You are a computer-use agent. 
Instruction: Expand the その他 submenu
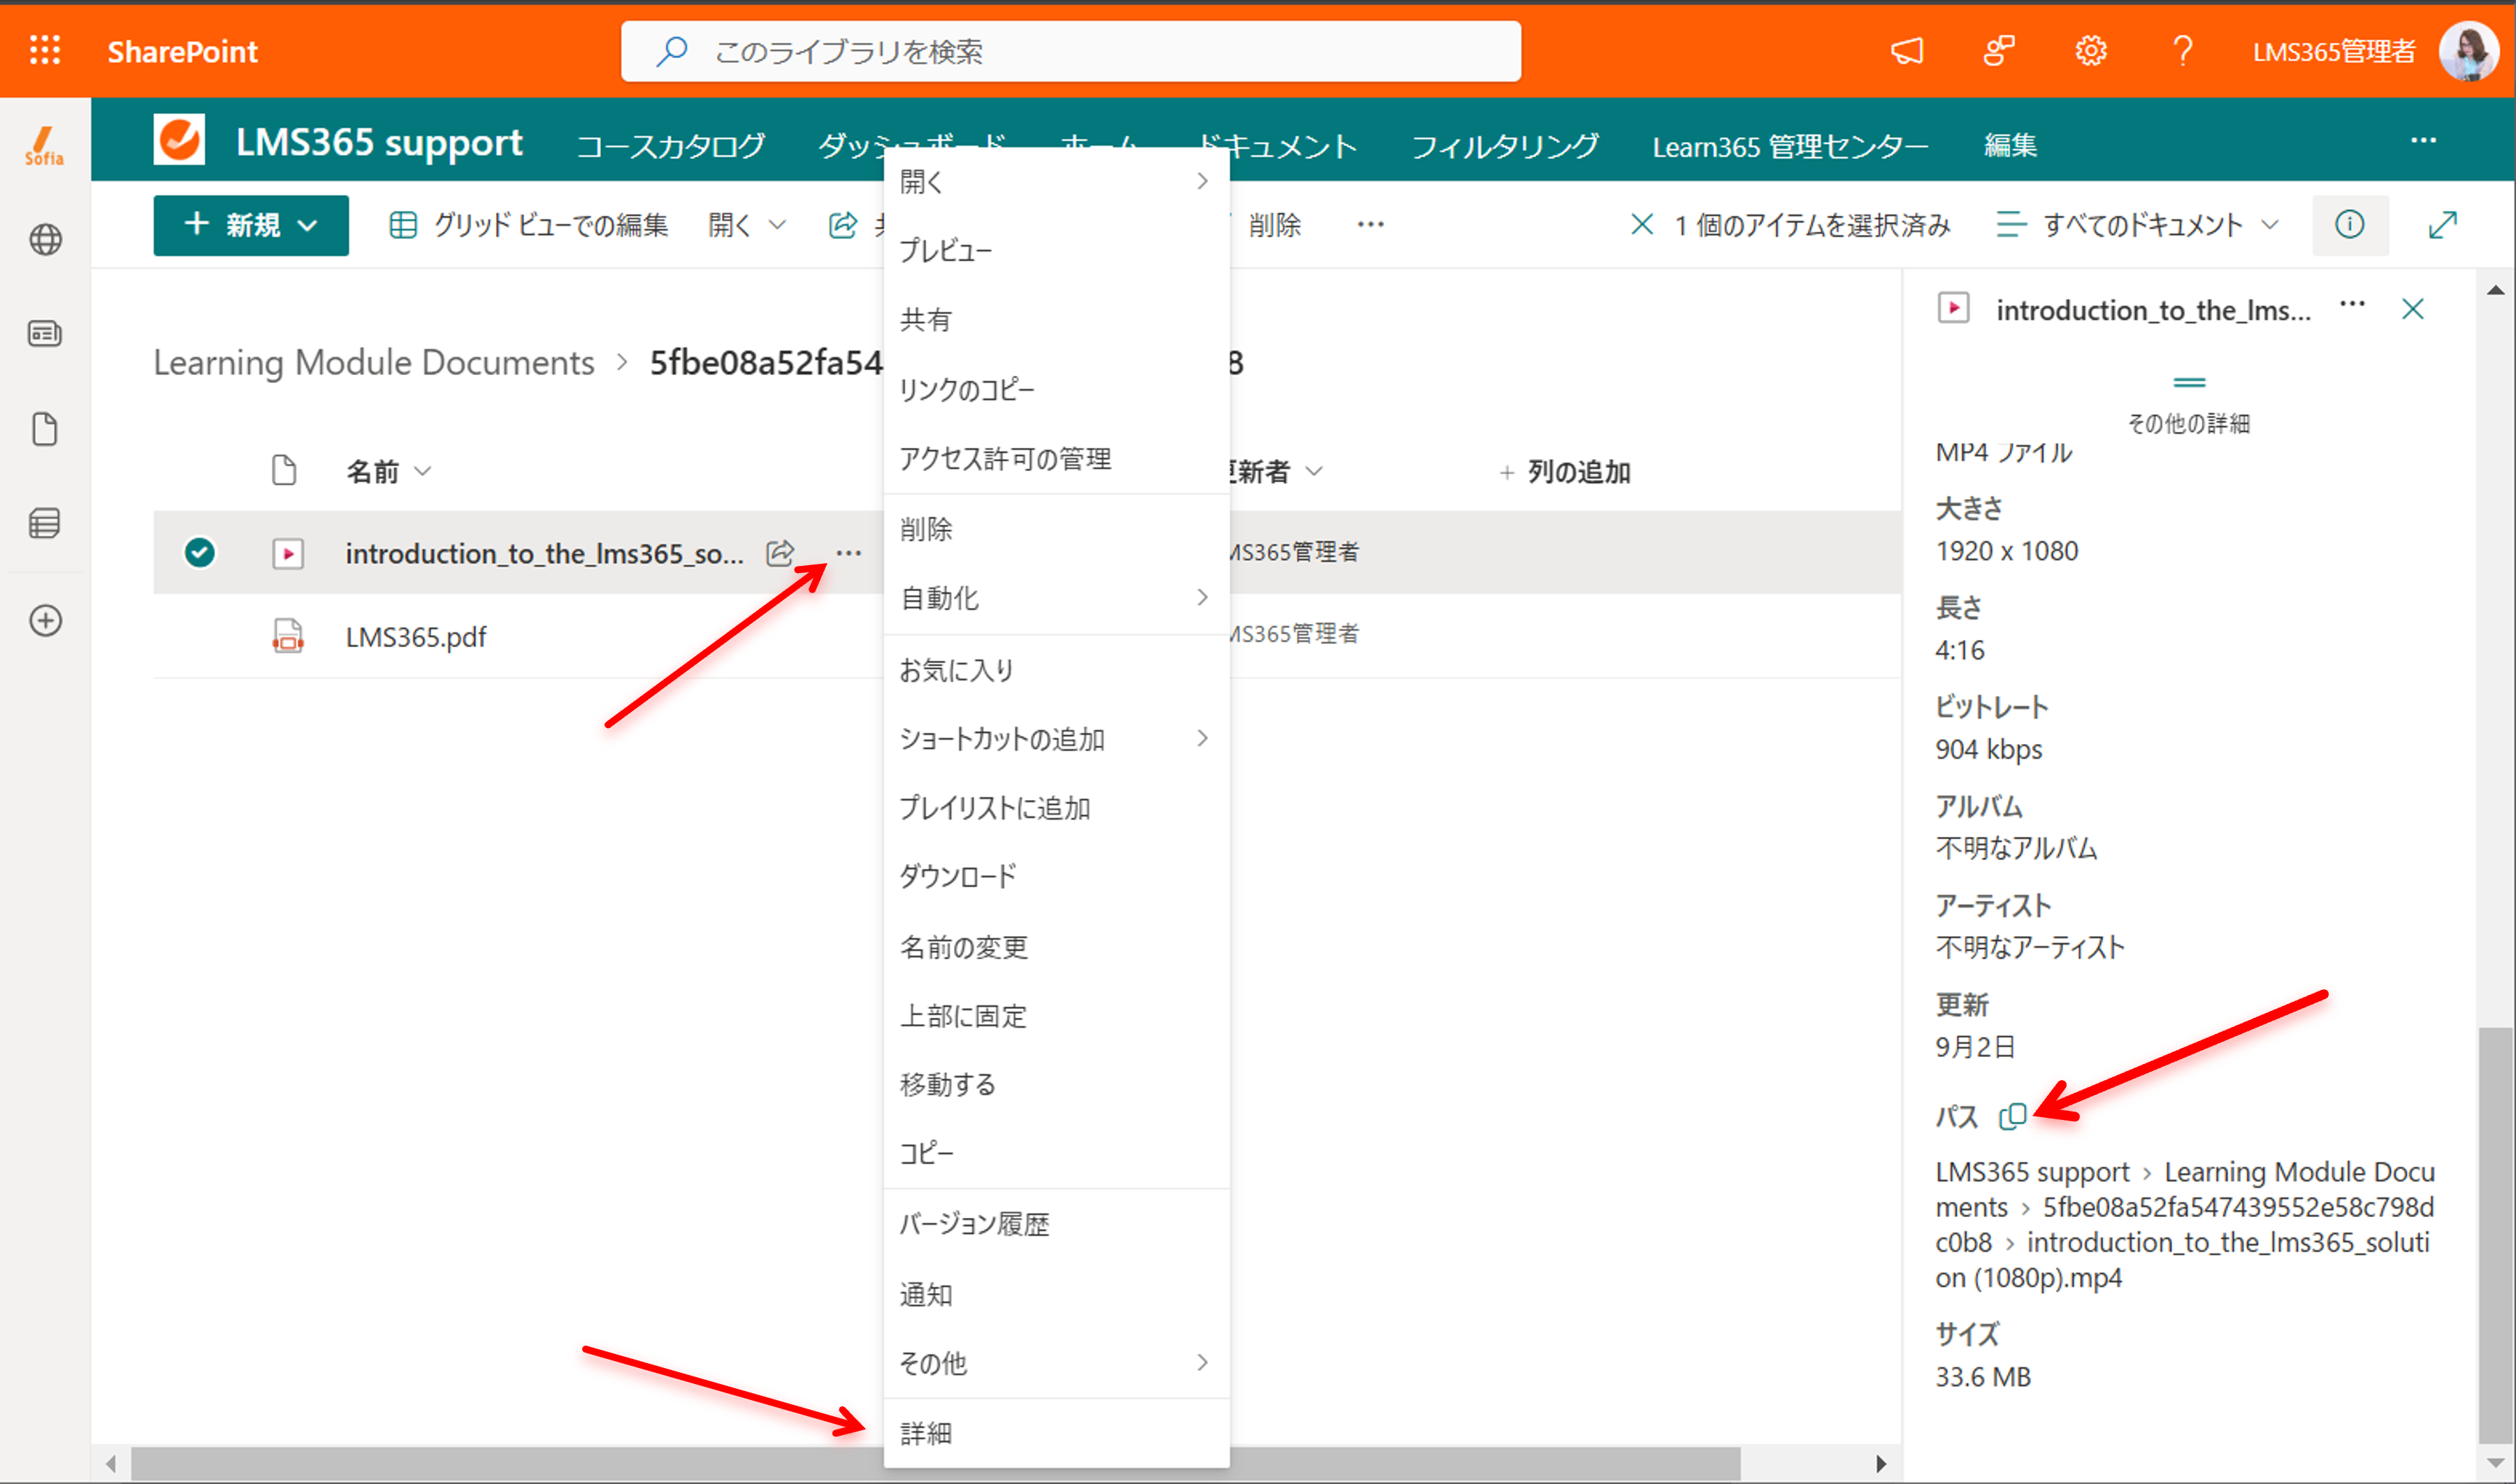(x=1056, y=1362)
